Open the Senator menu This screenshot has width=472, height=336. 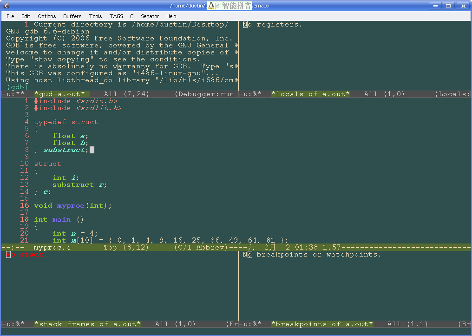pyautogui.click(x=150, y=16)
